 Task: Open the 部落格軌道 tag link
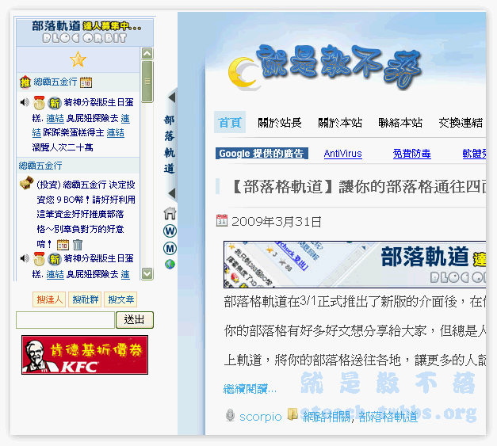pyautogui.click(x=388, y=417)
